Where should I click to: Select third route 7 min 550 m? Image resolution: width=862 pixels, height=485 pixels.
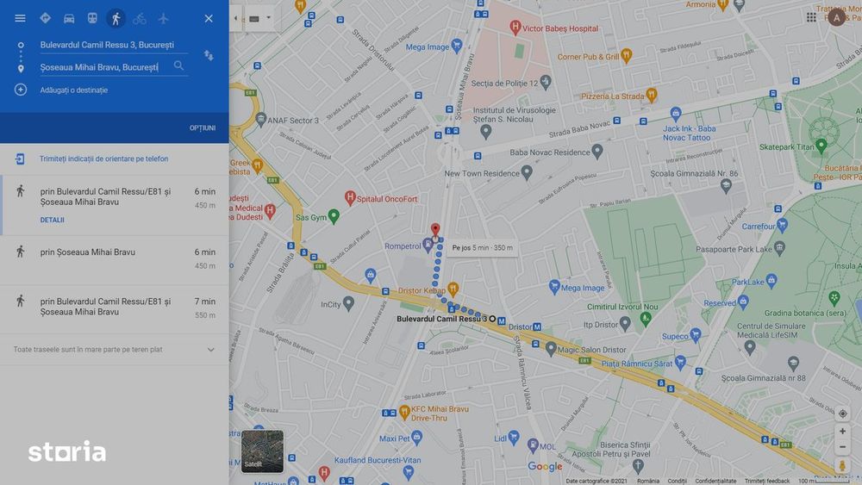pyautogui.click(x=115, y=308)
